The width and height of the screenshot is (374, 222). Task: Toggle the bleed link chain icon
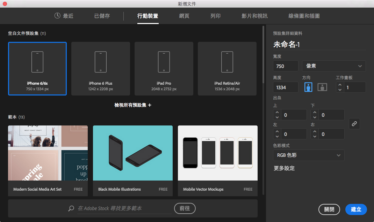(x=354, y=124)
